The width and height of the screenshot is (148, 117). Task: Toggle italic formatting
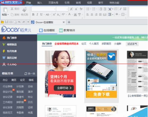(37, 15)
